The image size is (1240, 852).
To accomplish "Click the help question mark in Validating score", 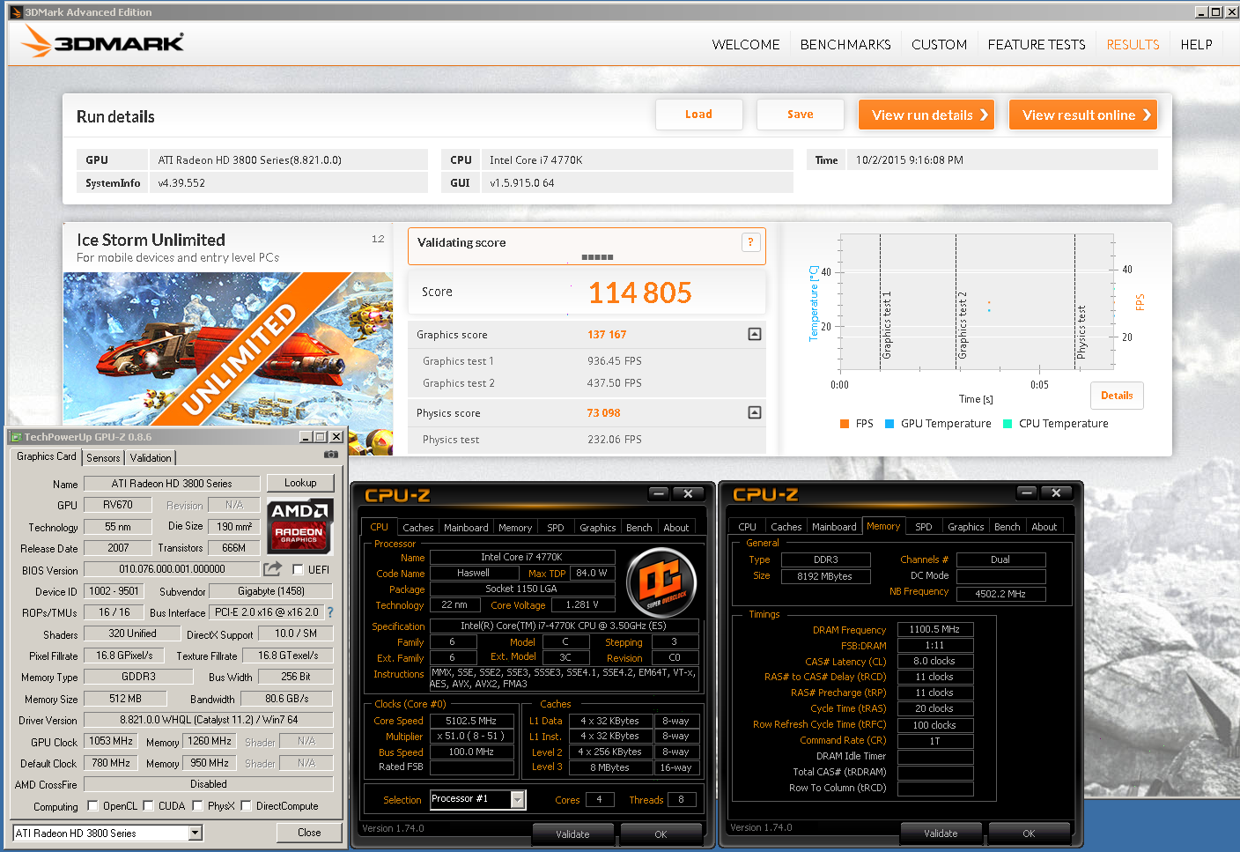I will tap(750, 242).
